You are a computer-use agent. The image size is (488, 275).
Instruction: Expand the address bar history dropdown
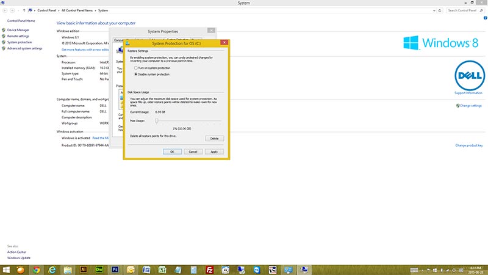(x=434, y=10)
